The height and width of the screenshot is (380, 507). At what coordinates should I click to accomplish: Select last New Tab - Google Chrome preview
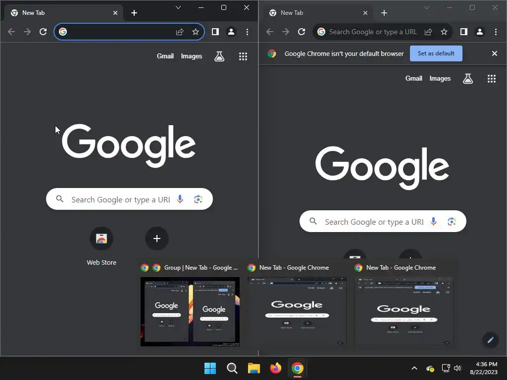tap(404, 312)
